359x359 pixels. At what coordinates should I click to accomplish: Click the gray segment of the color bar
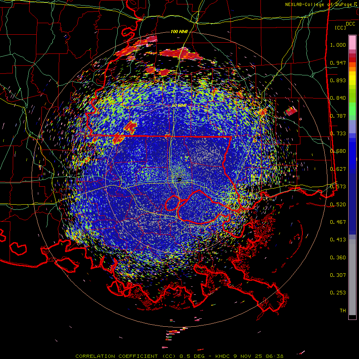(x=352, y=277)
